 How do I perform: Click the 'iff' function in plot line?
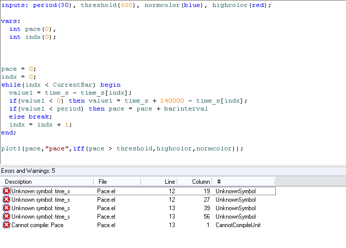(79, 148)
